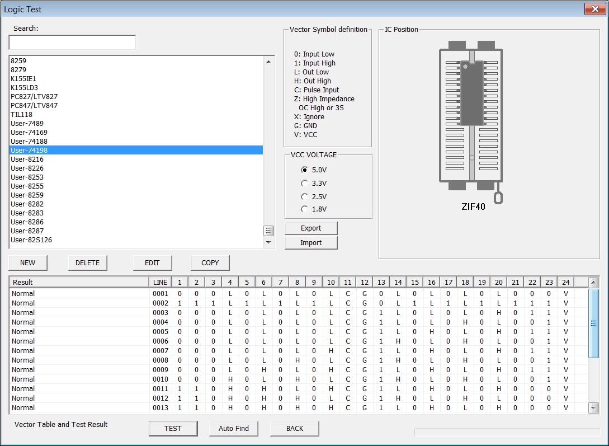The image size is (609, 446).
Task: Export the vector table
Action: click(x=311, y=228)
